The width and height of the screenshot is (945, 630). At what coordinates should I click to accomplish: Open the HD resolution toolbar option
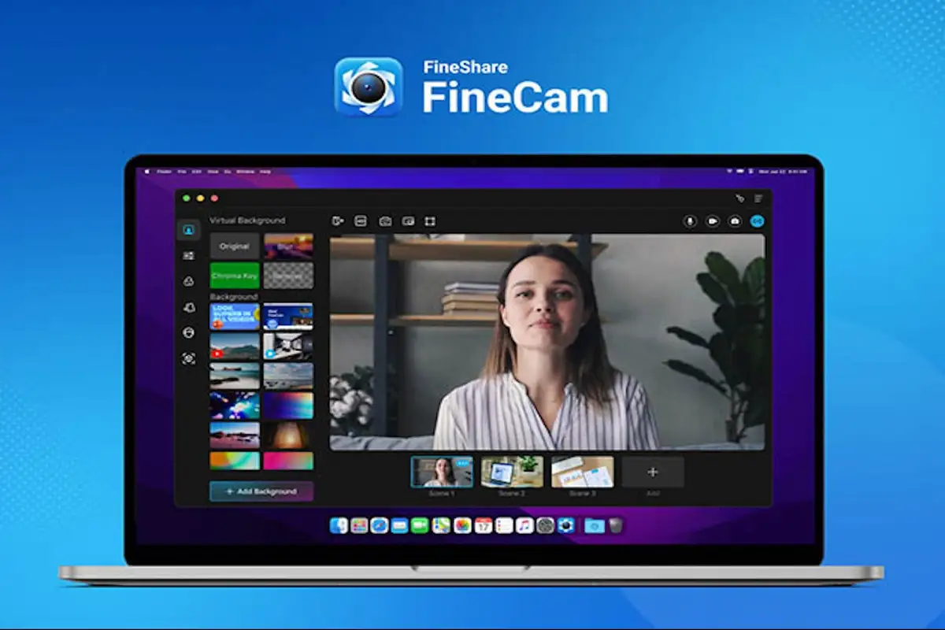361,221
